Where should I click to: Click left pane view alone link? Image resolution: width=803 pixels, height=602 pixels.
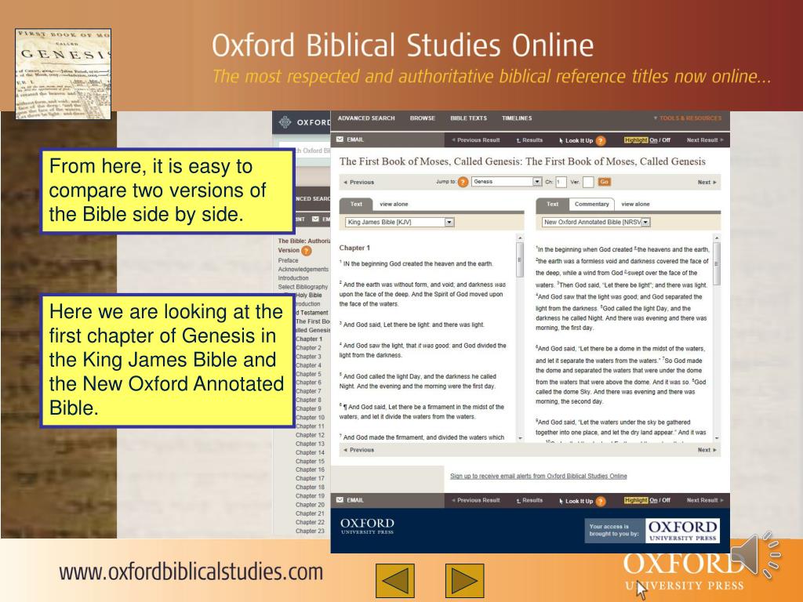tap(394, 205)
